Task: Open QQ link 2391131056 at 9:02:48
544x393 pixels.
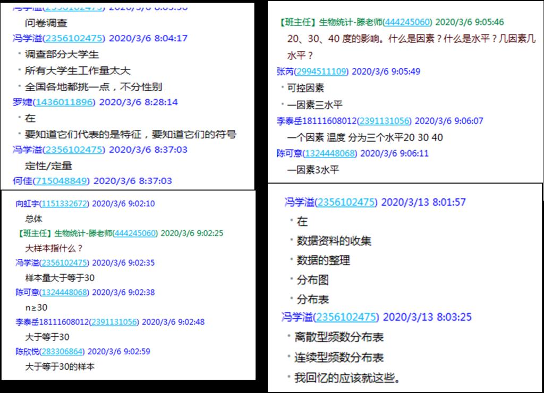Action: pyautogui.click(x=114, y=322)
